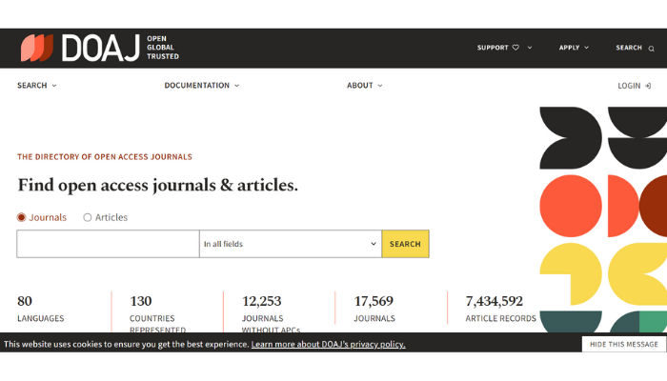Open the Apply dropdown in the header
Viewport: 667px width, 381px height.
click(x=574, y=48)
